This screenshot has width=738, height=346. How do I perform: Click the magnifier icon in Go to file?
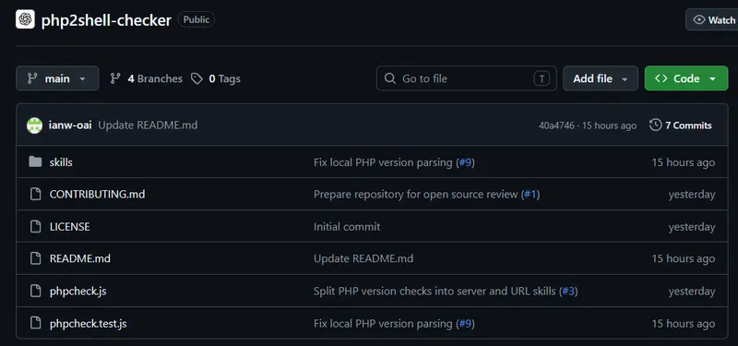(x=389, y=78)
